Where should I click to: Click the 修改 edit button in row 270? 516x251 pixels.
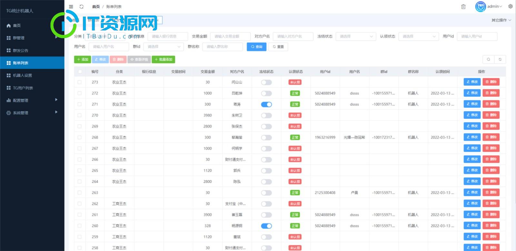click(472, 115)
